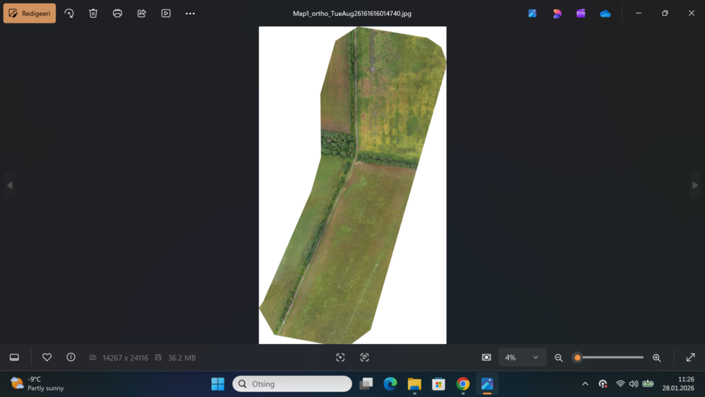
Task: Enter fullscreen with the expand arrows icon
Action: (x=691, y=358)
